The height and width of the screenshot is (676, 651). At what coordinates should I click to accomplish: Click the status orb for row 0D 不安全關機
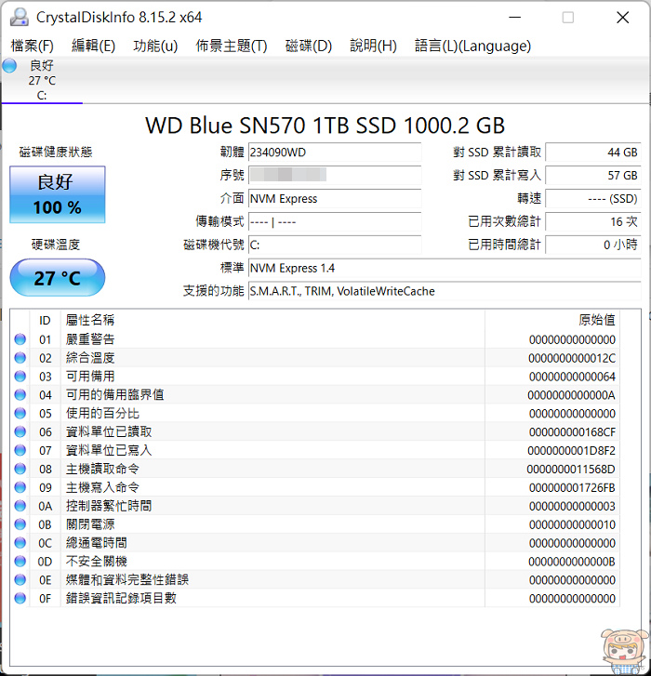20,562
